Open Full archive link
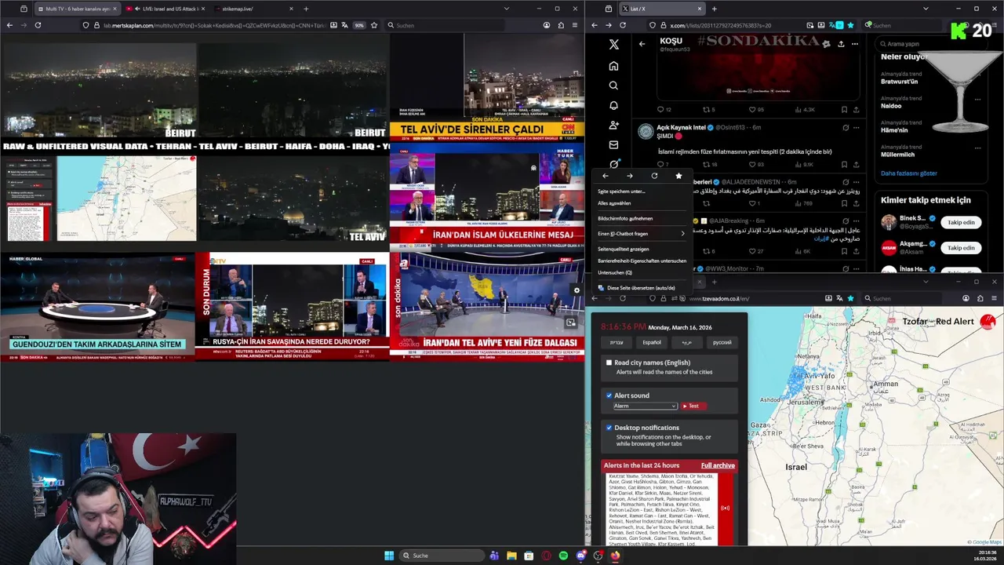This screenshot has height=565, width=1004. (x=718, y=465)
